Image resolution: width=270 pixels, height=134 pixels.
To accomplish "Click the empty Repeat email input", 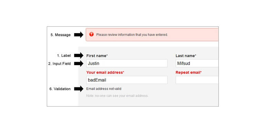I will coord(197,80).
